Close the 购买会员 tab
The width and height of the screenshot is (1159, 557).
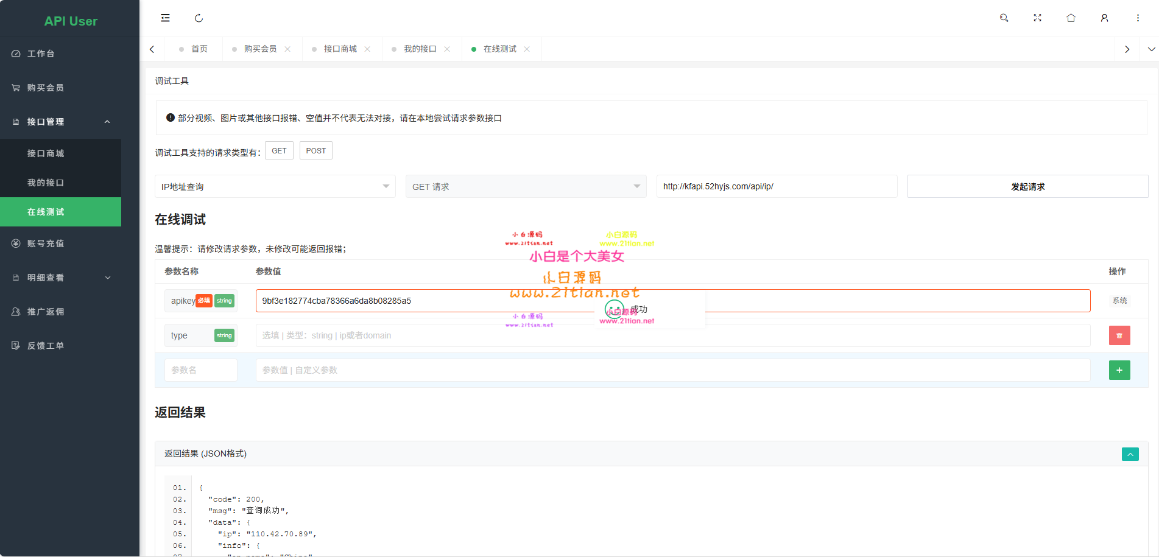click(x=287, y=49)
